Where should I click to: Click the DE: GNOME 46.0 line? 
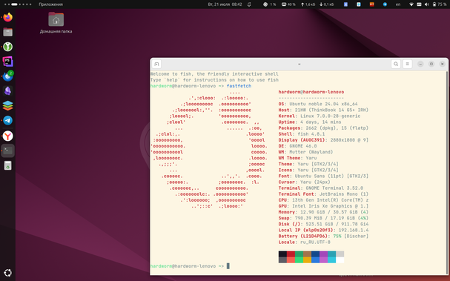(x=297, y=146)
